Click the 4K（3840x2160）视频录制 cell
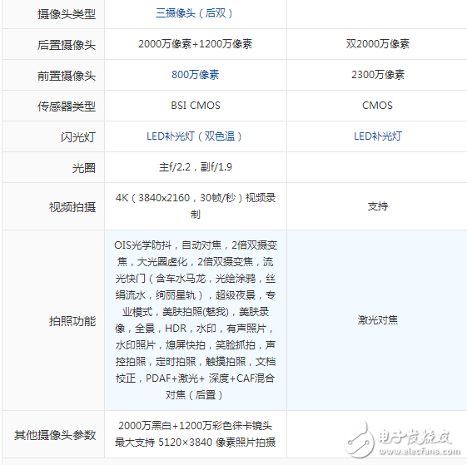Image resolution: width=467 pixels, height=465 pixels. coord(196,206)
